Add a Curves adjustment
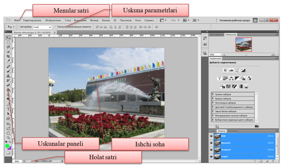The width and height of the screenshot is (281, 165). 237,70
